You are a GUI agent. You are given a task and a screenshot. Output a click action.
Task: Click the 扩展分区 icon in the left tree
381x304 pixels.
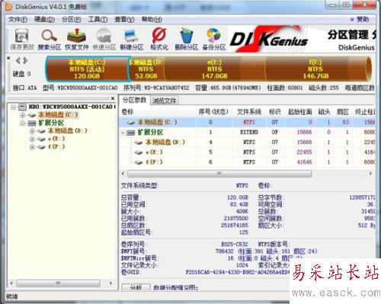point(31,123)
